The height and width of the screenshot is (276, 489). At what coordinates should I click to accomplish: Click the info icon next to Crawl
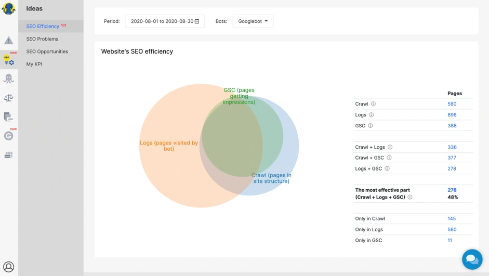pyautogui.click(x=373, y=104)
